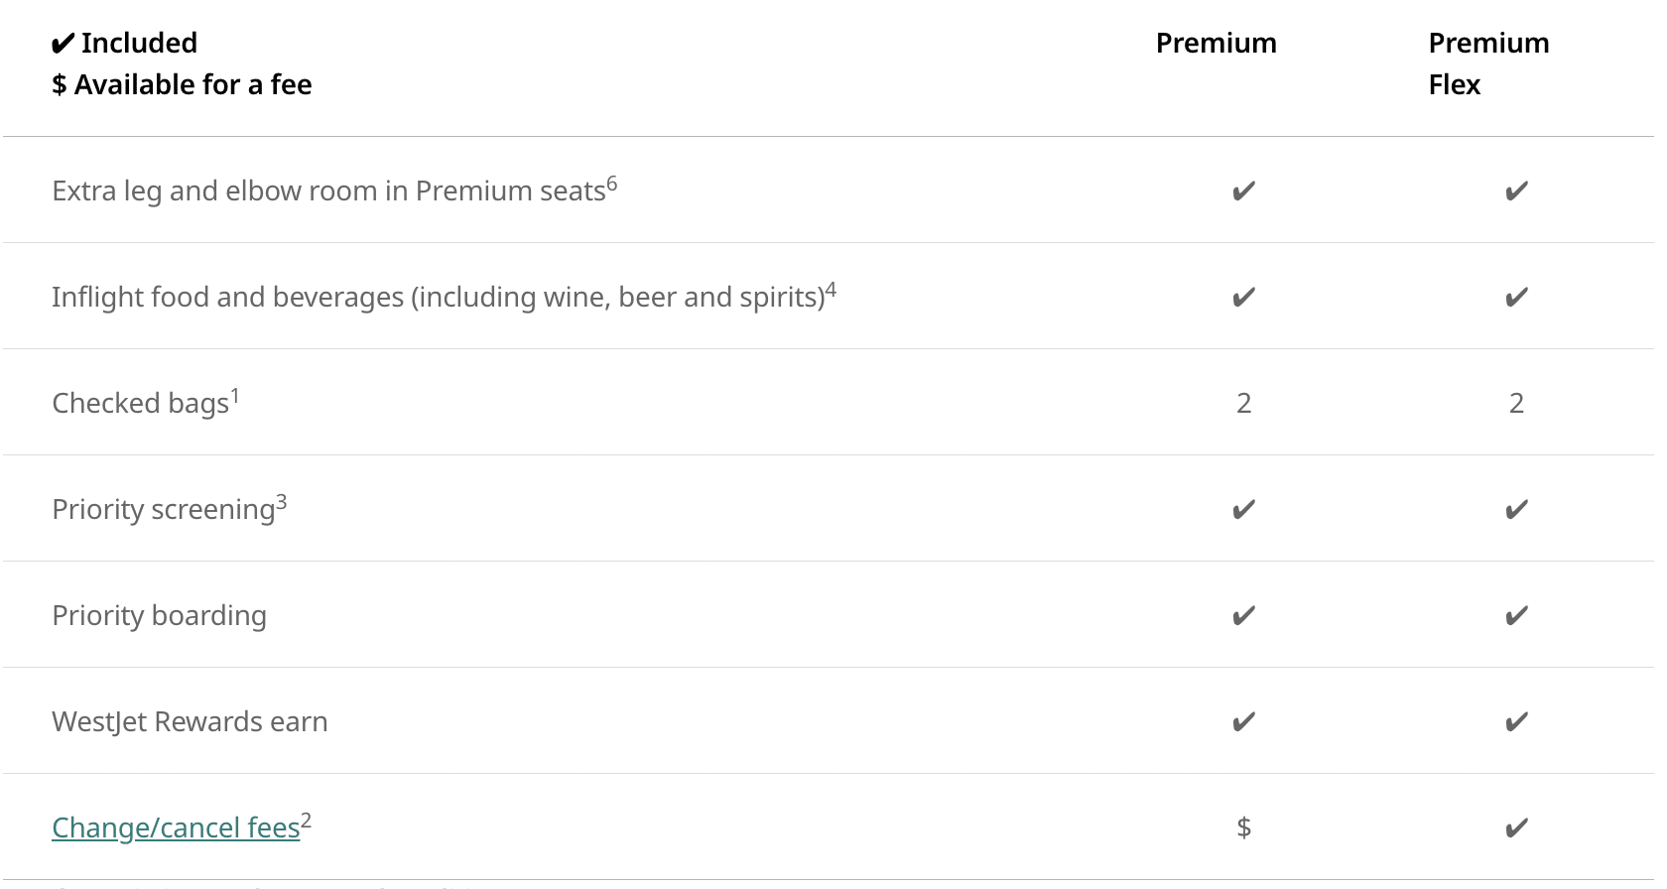Click the 'Available for a fee' legend text
This screenshot has width=1667, height=889.
pyautogui.click(x=192, y=85)
